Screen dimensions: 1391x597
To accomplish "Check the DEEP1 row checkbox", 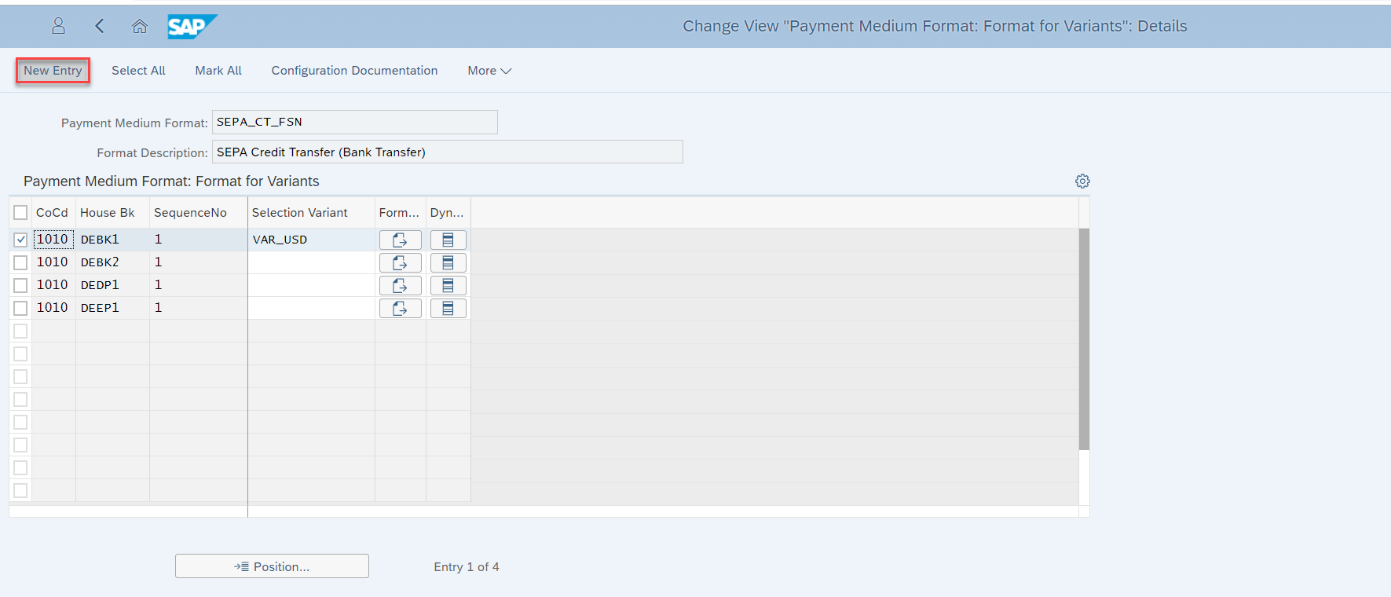I will [20, 308].
